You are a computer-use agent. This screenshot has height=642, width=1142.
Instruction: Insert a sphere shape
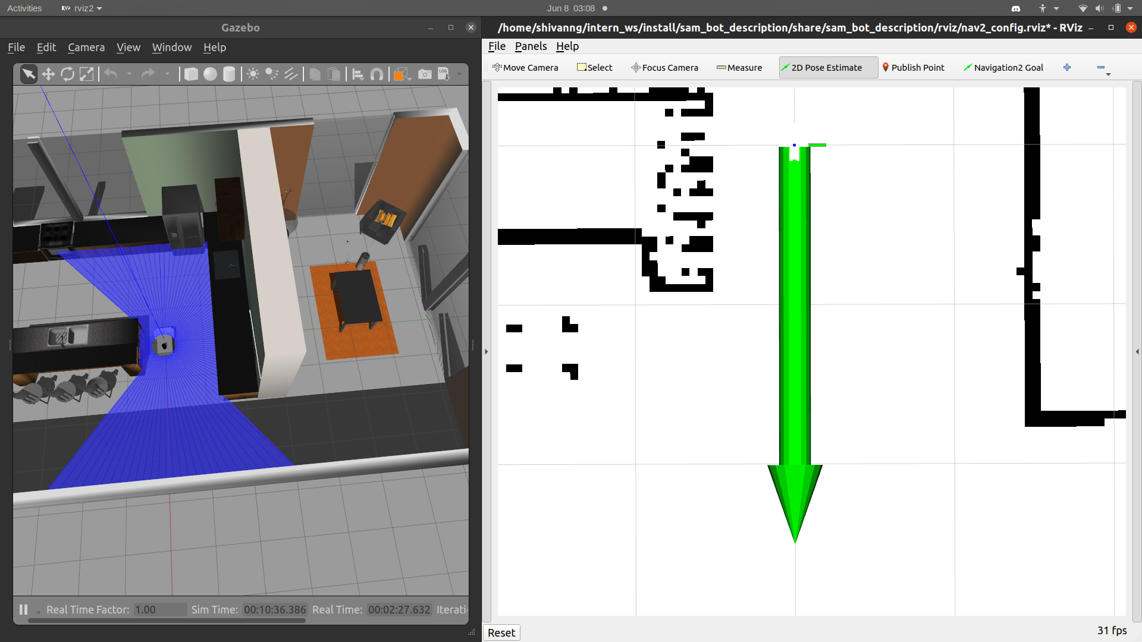click(210, 74)
